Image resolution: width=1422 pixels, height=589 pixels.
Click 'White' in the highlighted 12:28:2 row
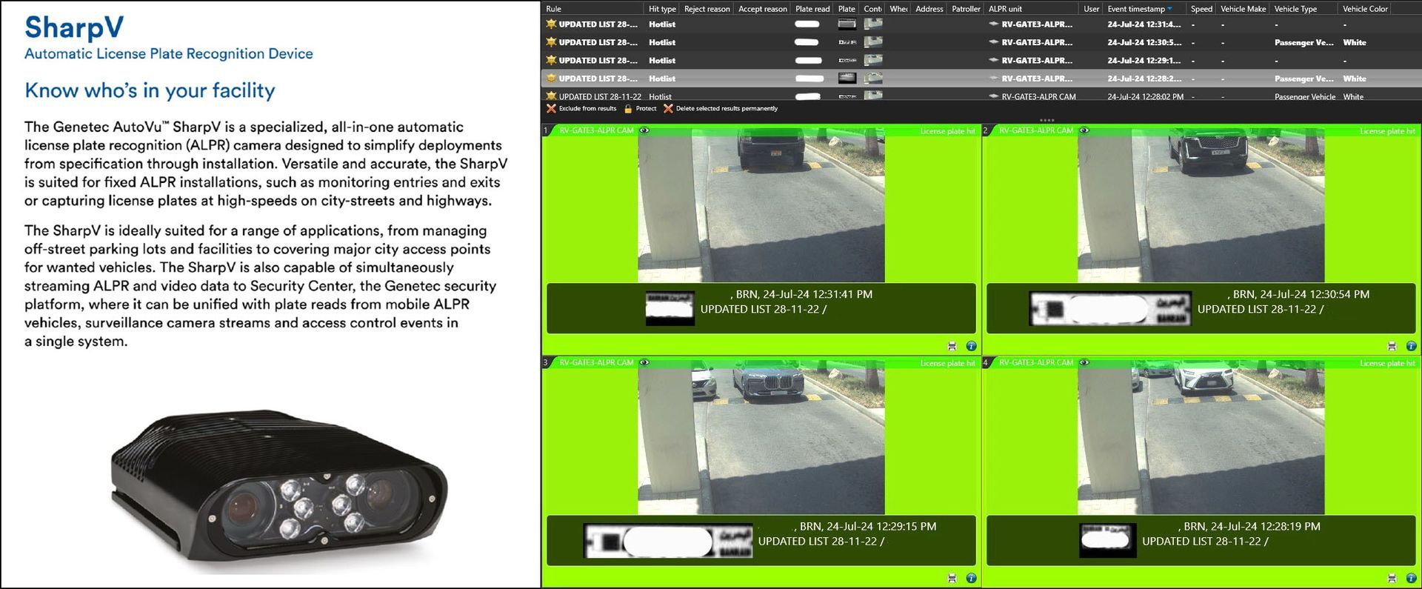tap(1355, 79)
